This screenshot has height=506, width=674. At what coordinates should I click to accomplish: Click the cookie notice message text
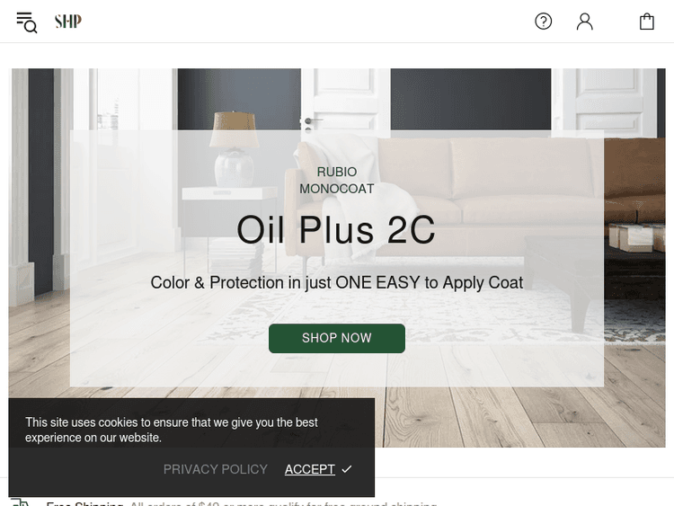coord(171,430)
